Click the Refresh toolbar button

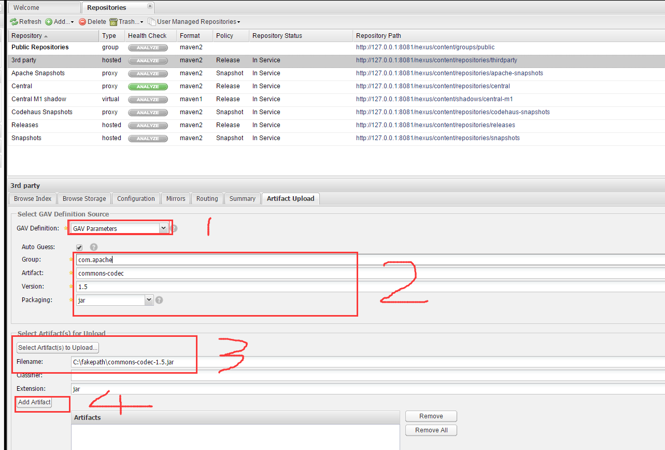point(26,22)
